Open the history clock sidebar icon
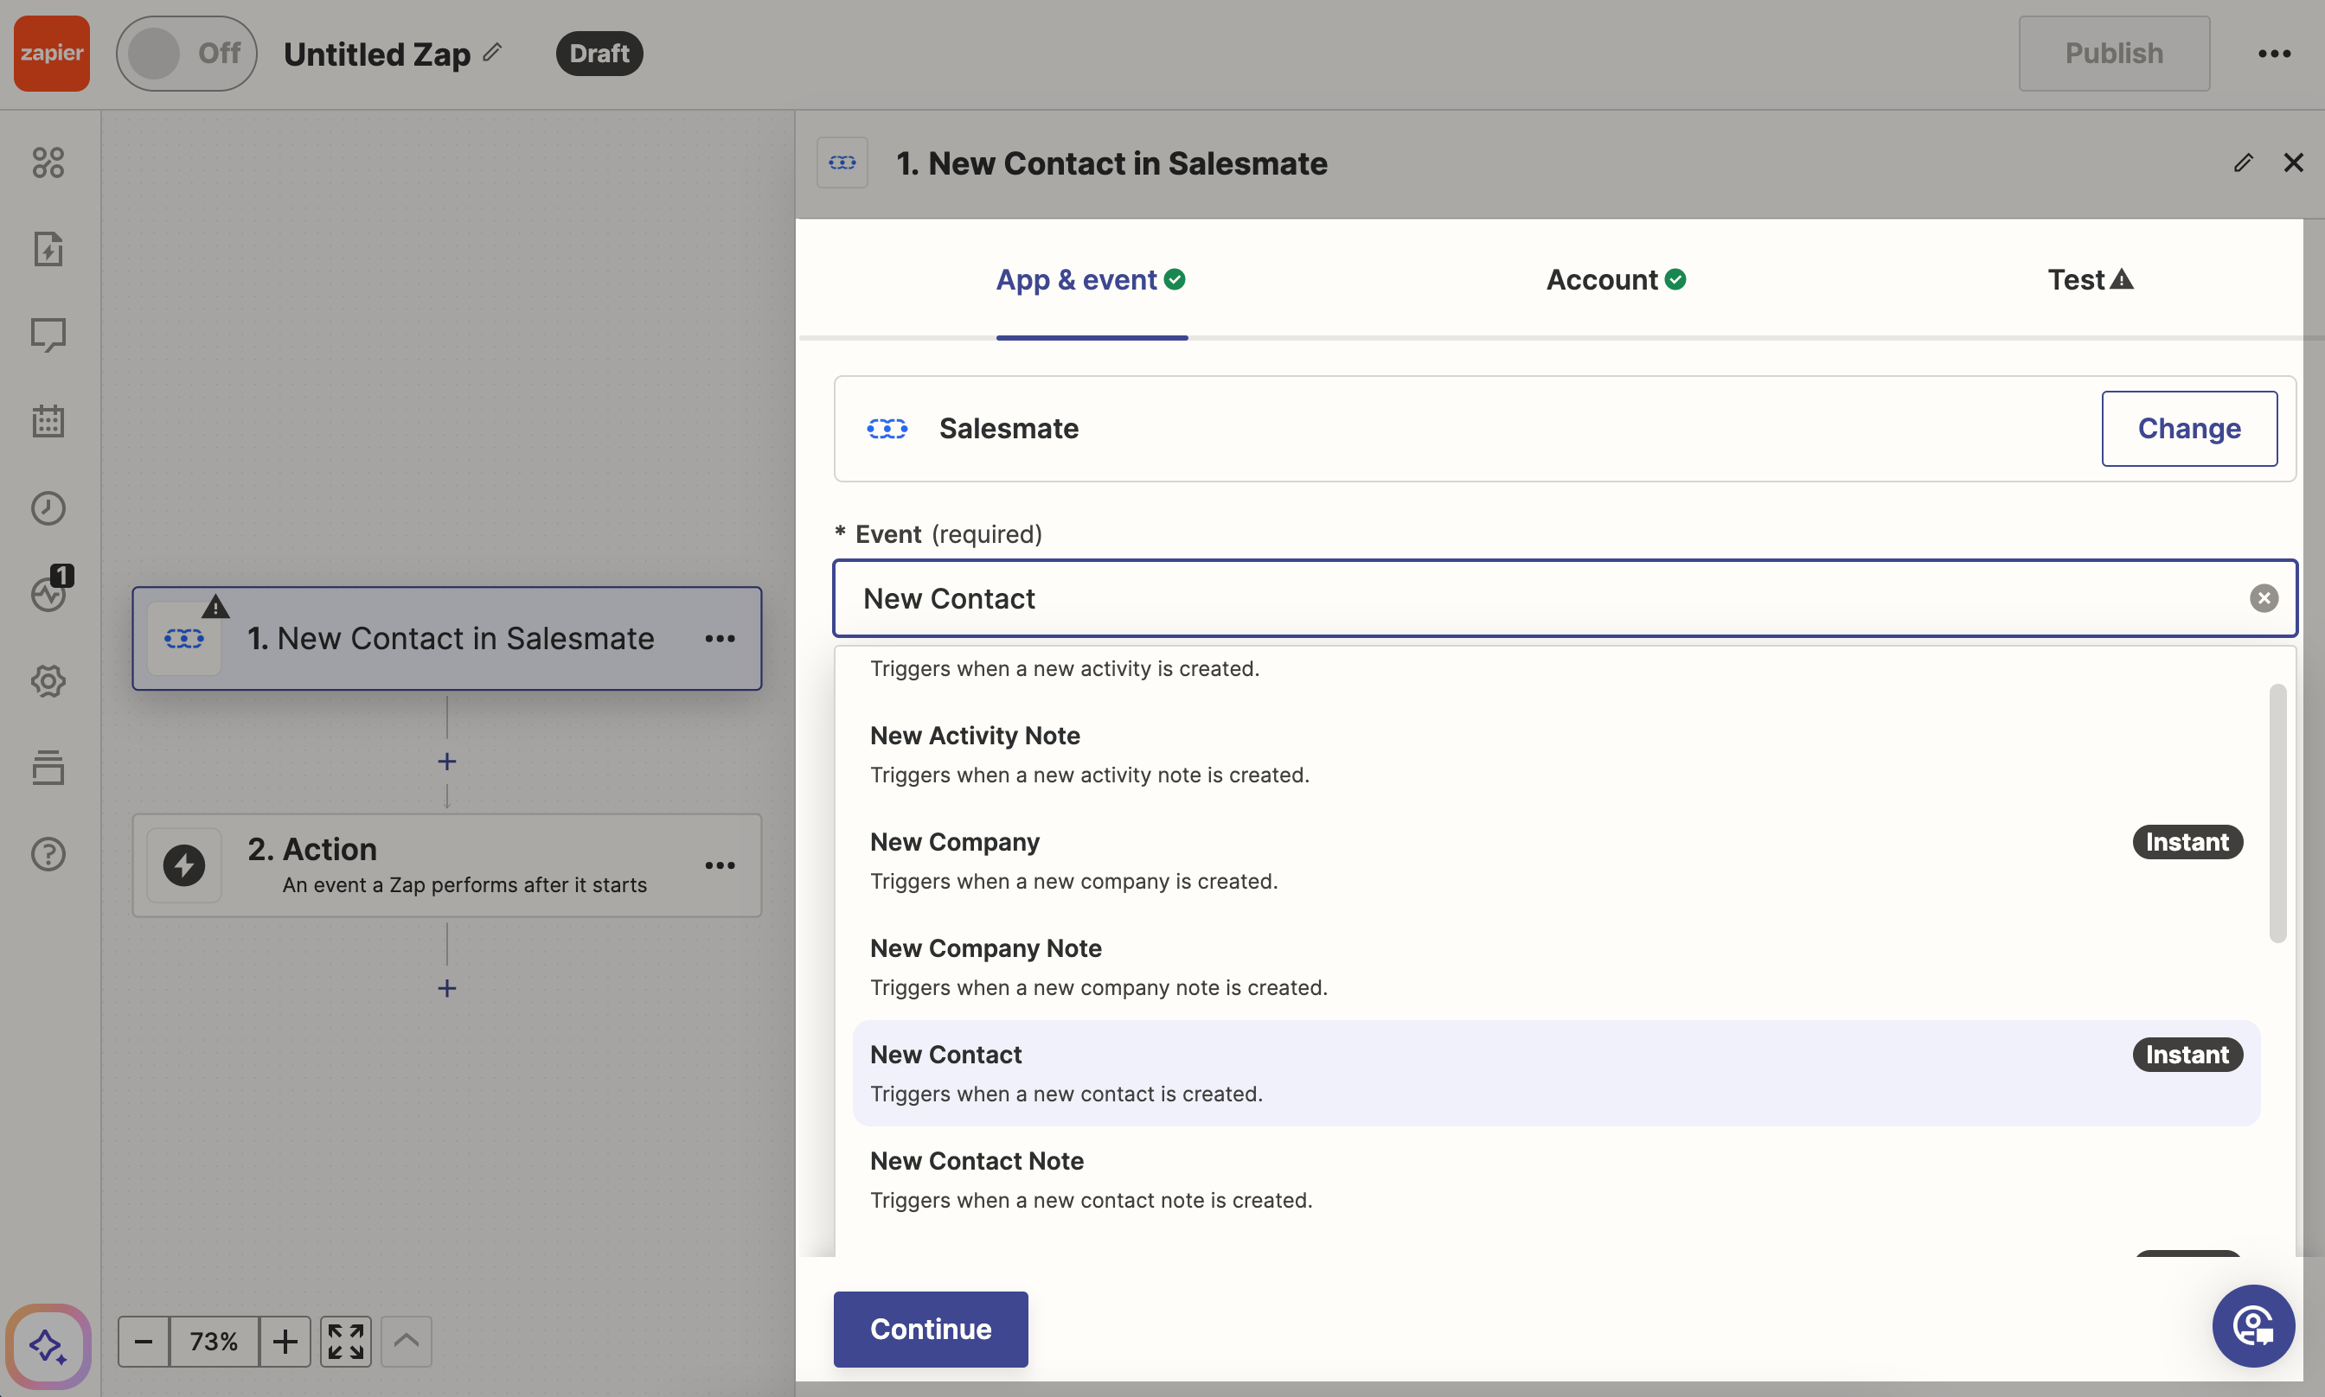Screen dimensions: 2325x1397 (x=48, y=507)
